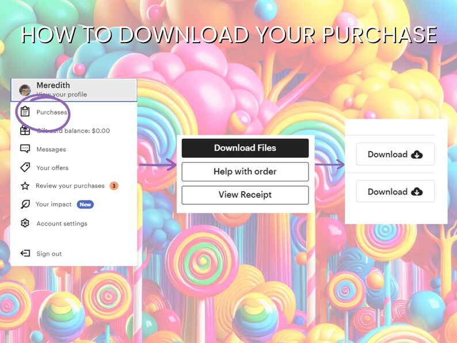This screenshot has height=343, width=457.
Task: Click the gift card icon
Action: coord(25,130)
